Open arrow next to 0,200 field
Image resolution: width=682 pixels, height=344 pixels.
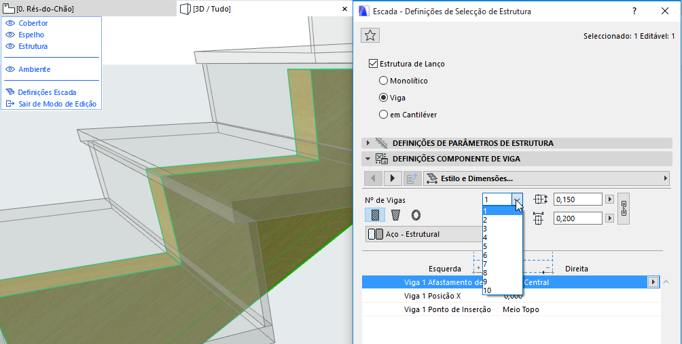coord(610,218)
